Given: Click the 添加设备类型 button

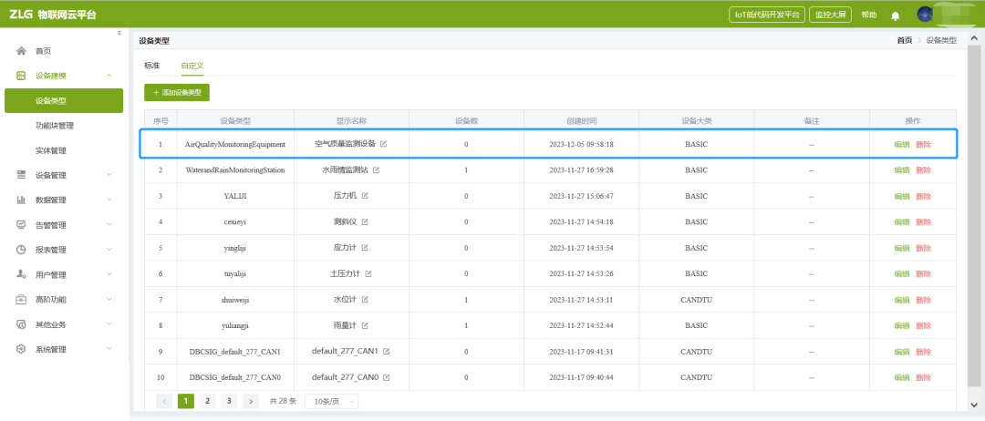Looking at the screenshot, I should click(177, 92).
